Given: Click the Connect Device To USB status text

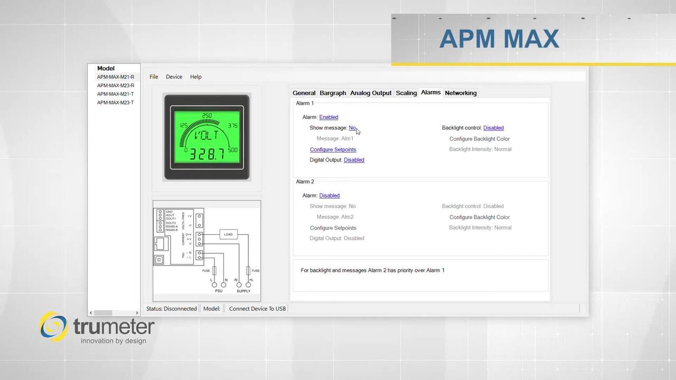Looking at the screenshot, I should pyautogui.click(x=257, y=309).
